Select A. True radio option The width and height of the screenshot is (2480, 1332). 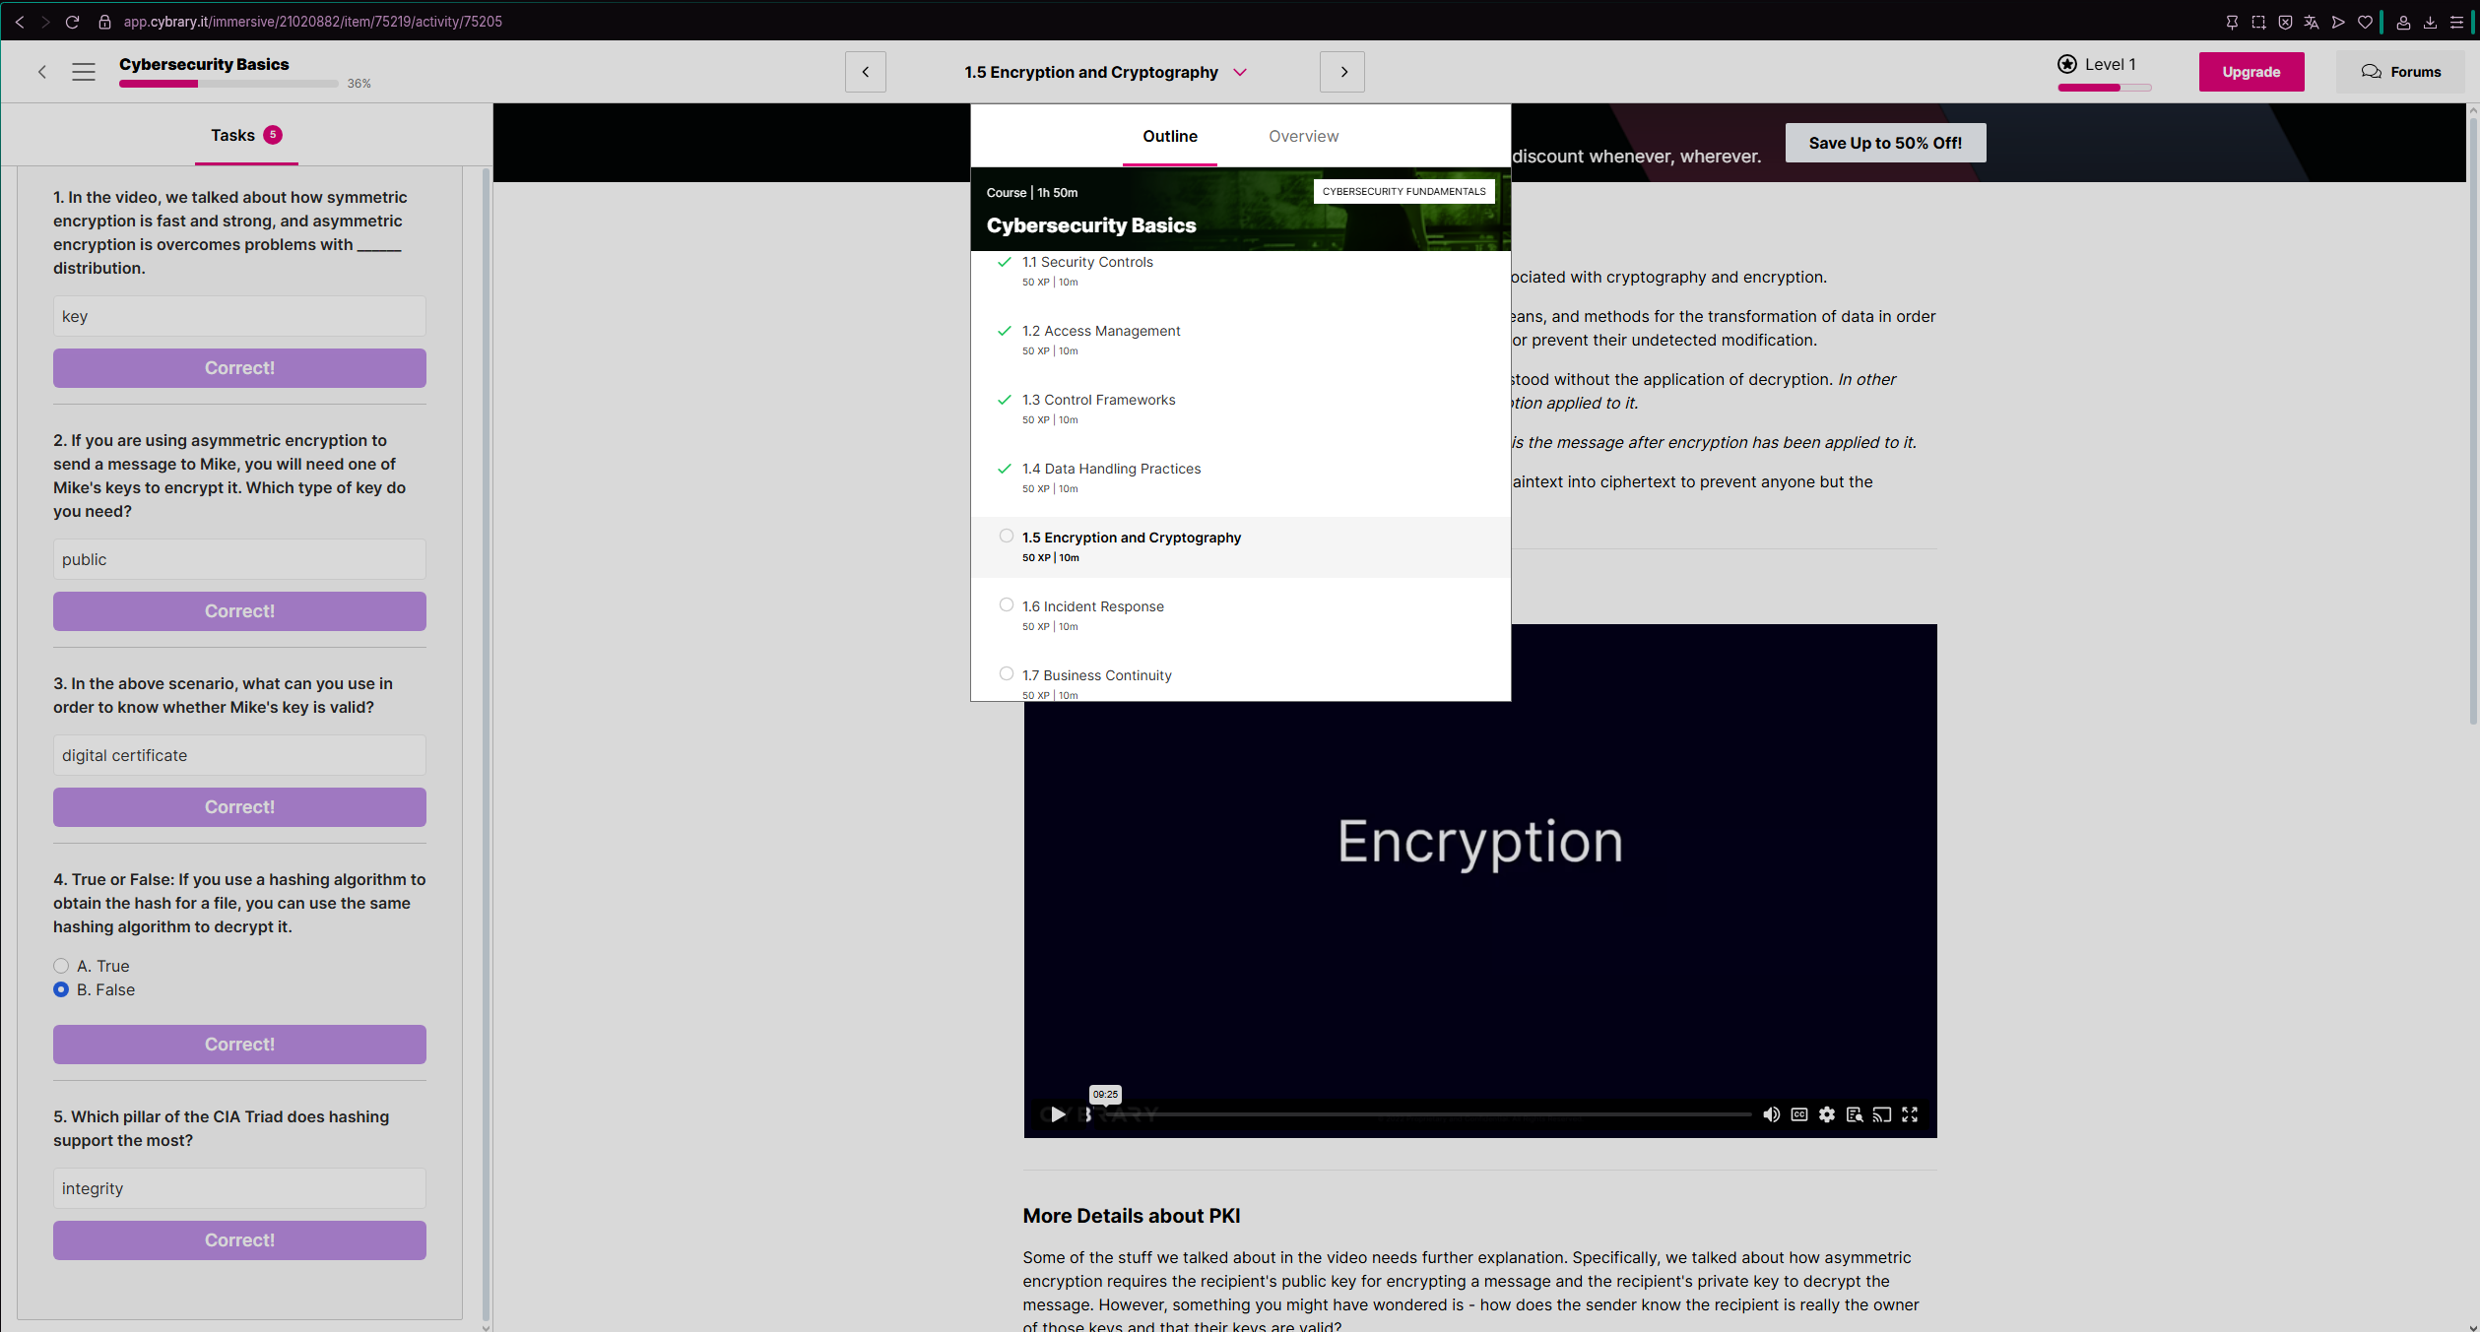coord(61,966)
